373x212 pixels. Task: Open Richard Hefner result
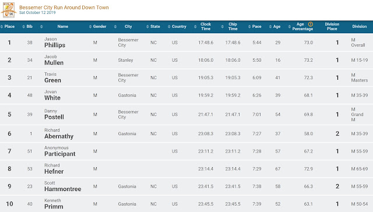pos(54,169)
